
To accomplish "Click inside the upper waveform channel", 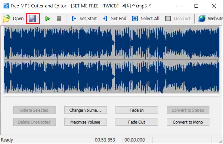I will click(111, 43).
